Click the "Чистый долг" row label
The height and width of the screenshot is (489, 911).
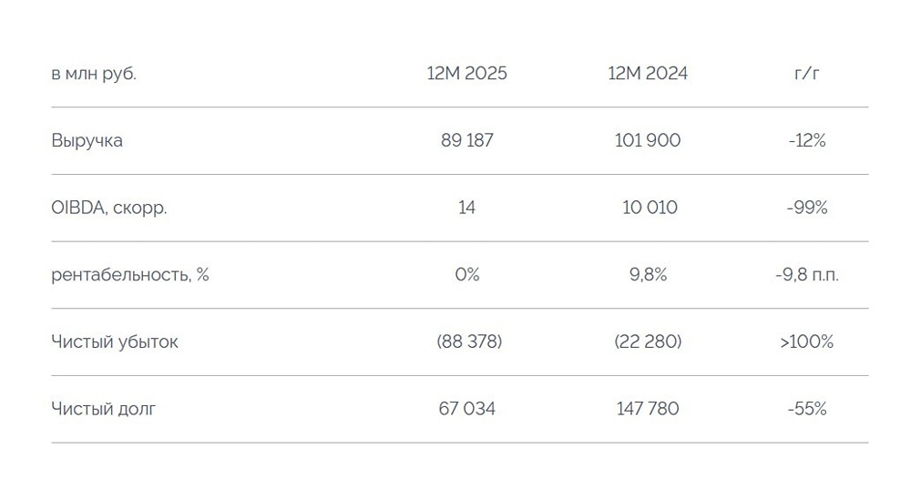pos(104,409)
